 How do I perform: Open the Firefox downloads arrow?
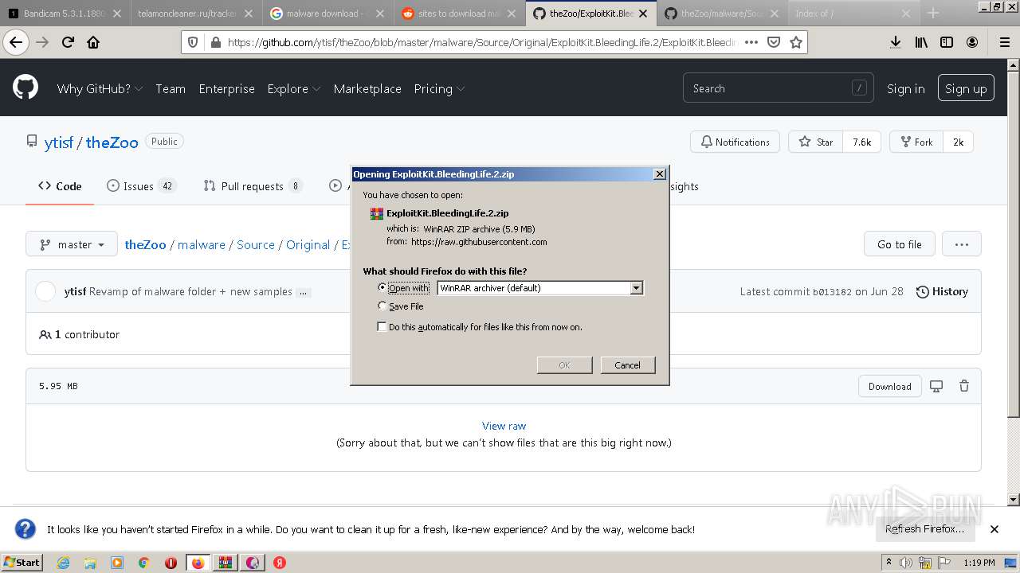pyautogui.click(x=896, y=42)
